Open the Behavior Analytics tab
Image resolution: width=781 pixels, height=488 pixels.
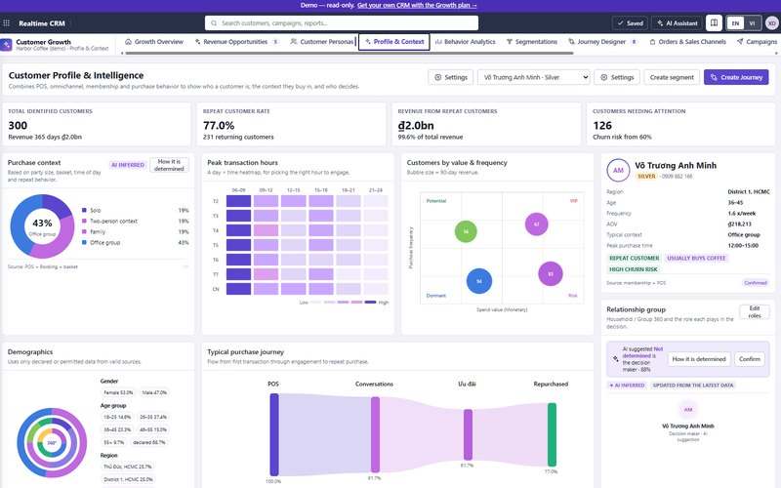click(466, 42)
